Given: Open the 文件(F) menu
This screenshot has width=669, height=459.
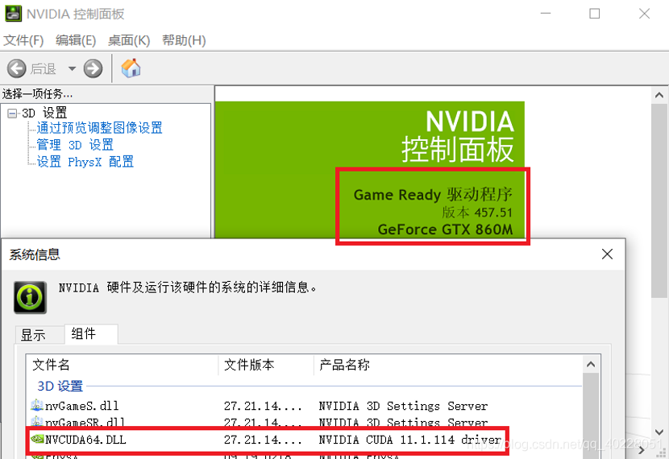Looking at the screenshot, I should (x=23, y=40).
